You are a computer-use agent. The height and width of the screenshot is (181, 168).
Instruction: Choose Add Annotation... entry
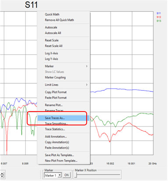(63, 136)
